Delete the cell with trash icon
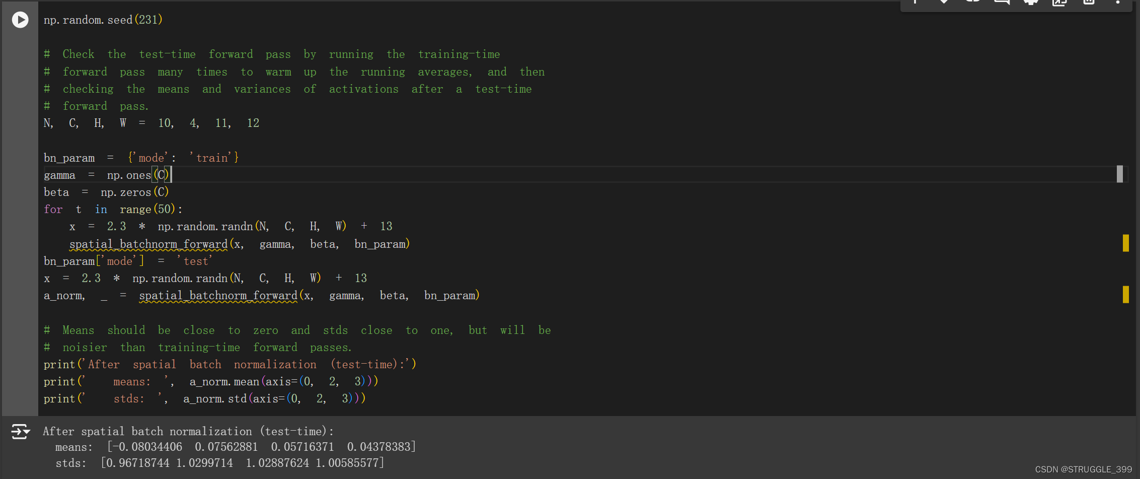 (1089, 2)
